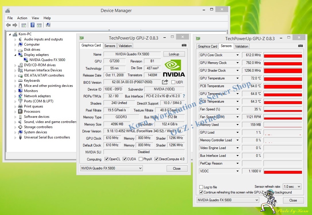Enable the Log to file checkbox
The width and height of the screenshot is (312, 215).
(x=201, y=187)
